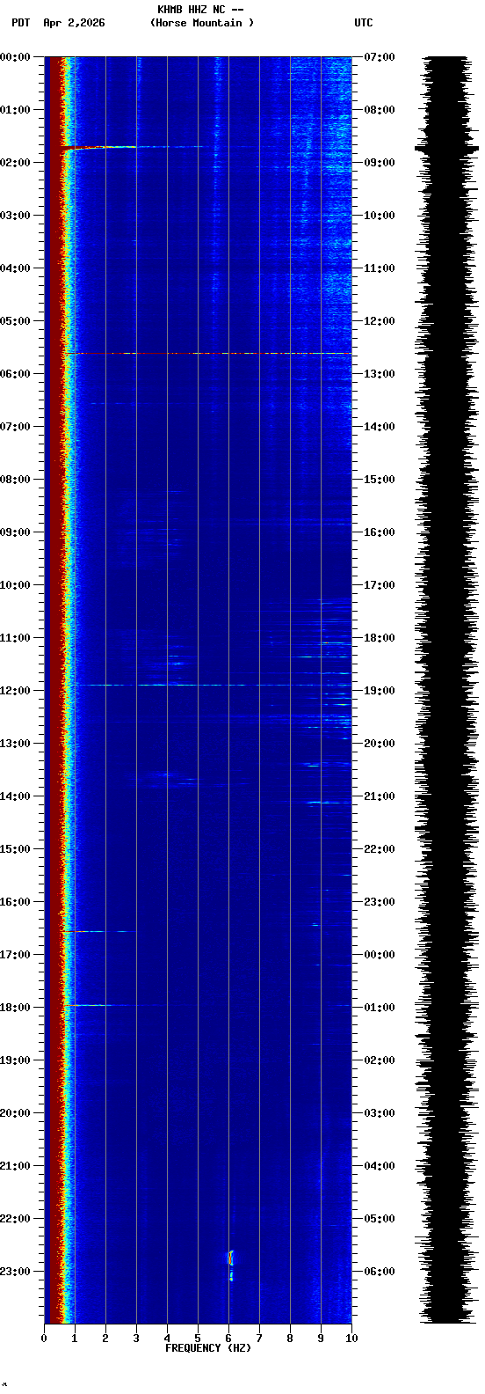
Task: Click the "5" tick on frequency axis
Action: 198,1339
